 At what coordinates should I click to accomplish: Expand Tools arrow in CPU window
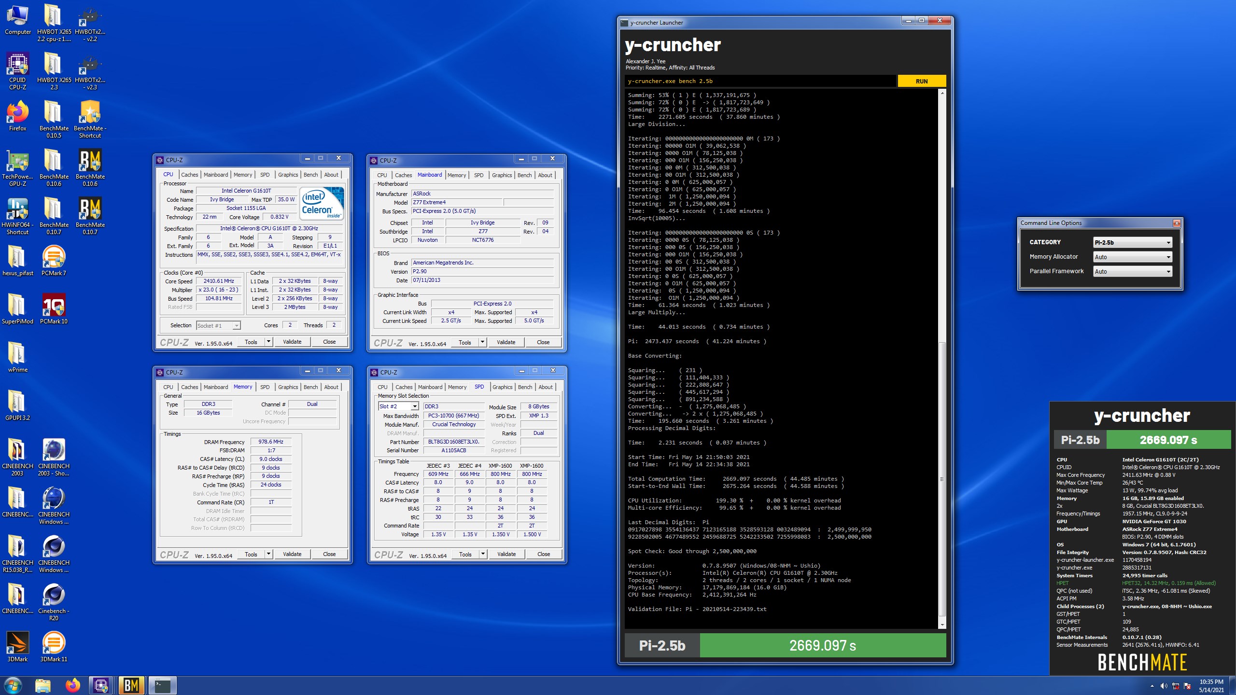coord(269,342)
